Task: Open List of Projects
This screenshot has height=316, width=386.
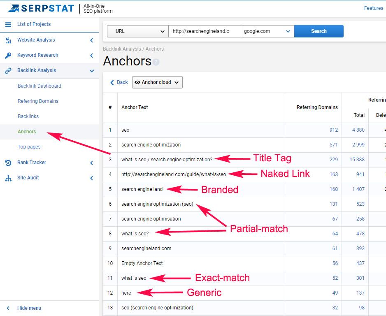Action: point(34,24)
